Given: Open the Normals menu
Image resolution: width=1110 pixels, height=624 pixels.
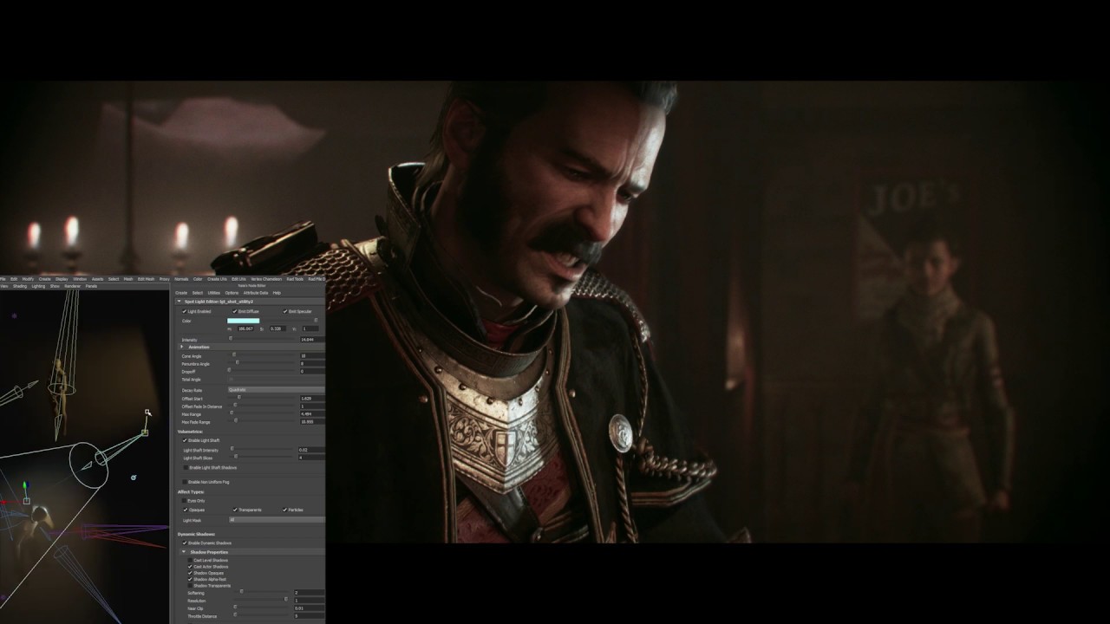Looking at the screenshot, I should coord(181,279).
